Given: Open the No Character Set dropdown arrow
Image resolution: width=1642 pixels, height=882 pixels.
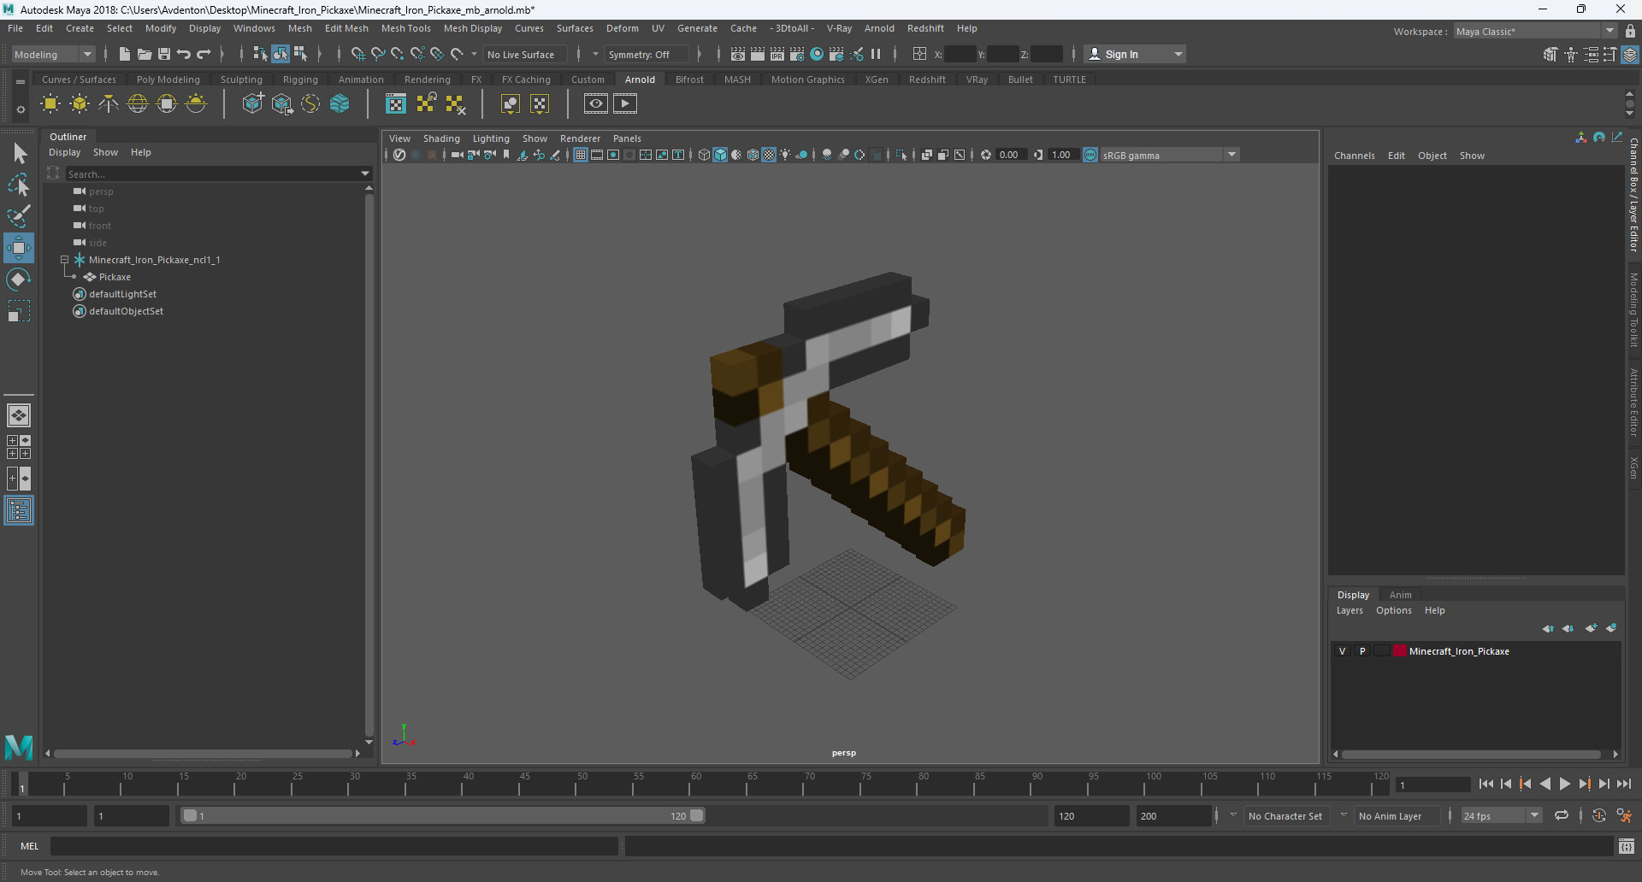Looking at the screenshot, I should pyautogui.click(x=1233, y=816).
